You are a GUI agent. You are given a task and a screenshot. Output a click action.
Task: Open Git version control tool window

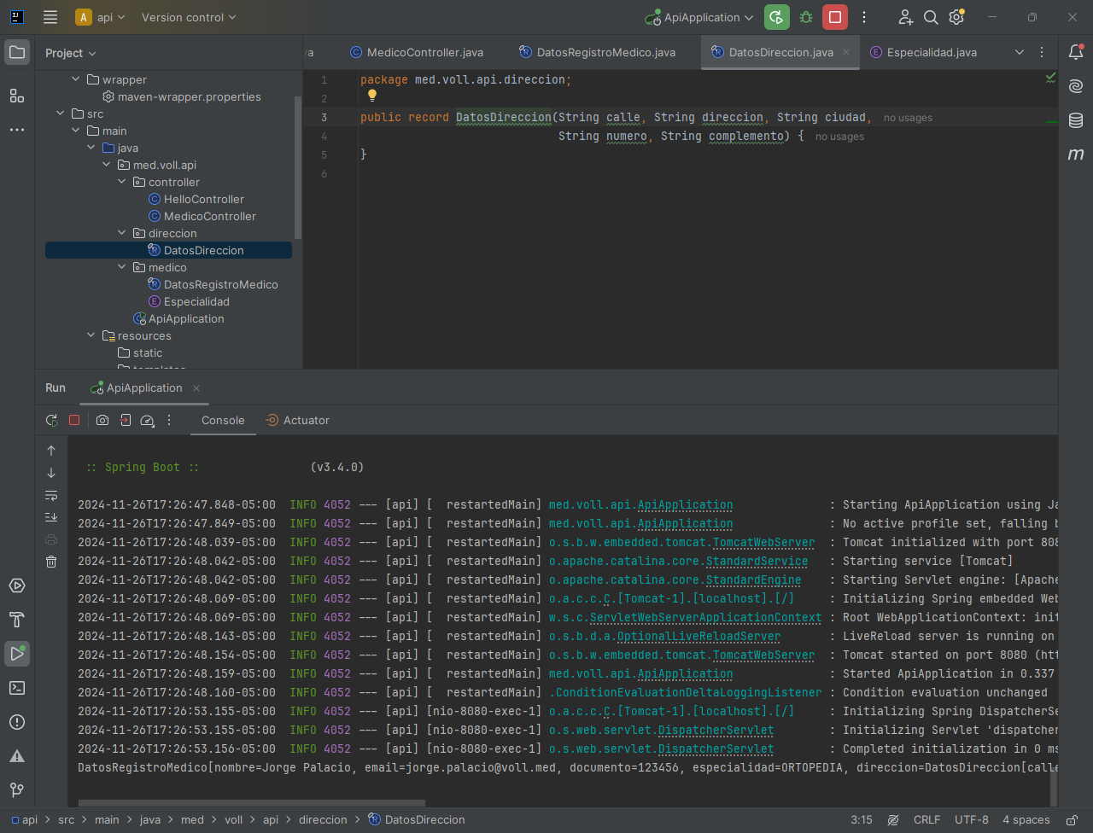(17, 790)
